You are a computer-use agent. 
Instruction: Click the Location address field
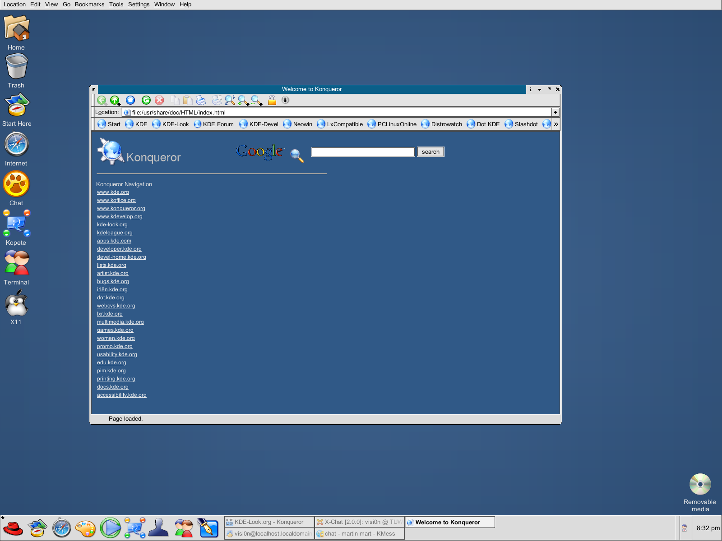point(337,112)
